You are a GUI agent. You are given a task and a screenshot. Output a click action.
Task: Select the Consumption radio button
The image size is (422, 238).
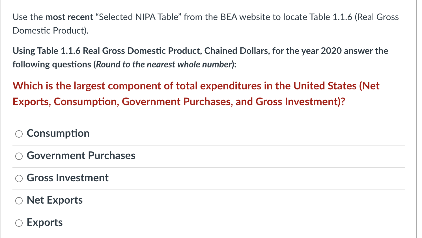point(19,134)
